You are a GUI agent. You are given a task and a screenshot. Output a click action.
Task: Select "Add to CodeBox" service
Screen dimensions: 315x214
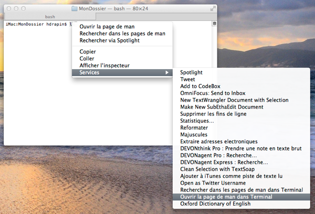tap(200, 86)
